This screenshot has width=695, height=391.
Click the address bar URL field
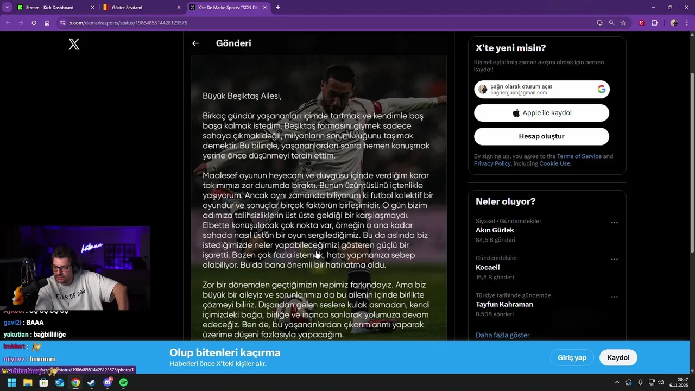(326, 23)
